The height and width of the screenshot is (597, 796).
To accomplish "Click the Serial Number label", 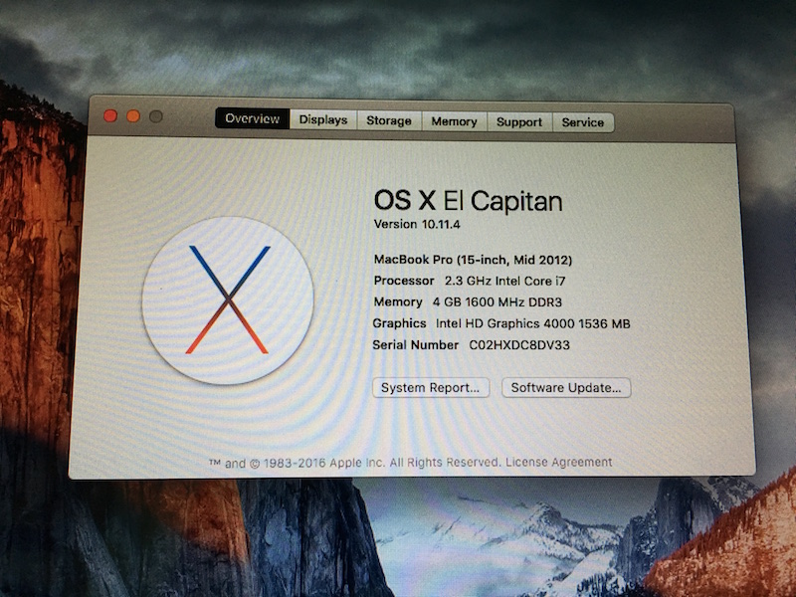I will coord(415,345).
